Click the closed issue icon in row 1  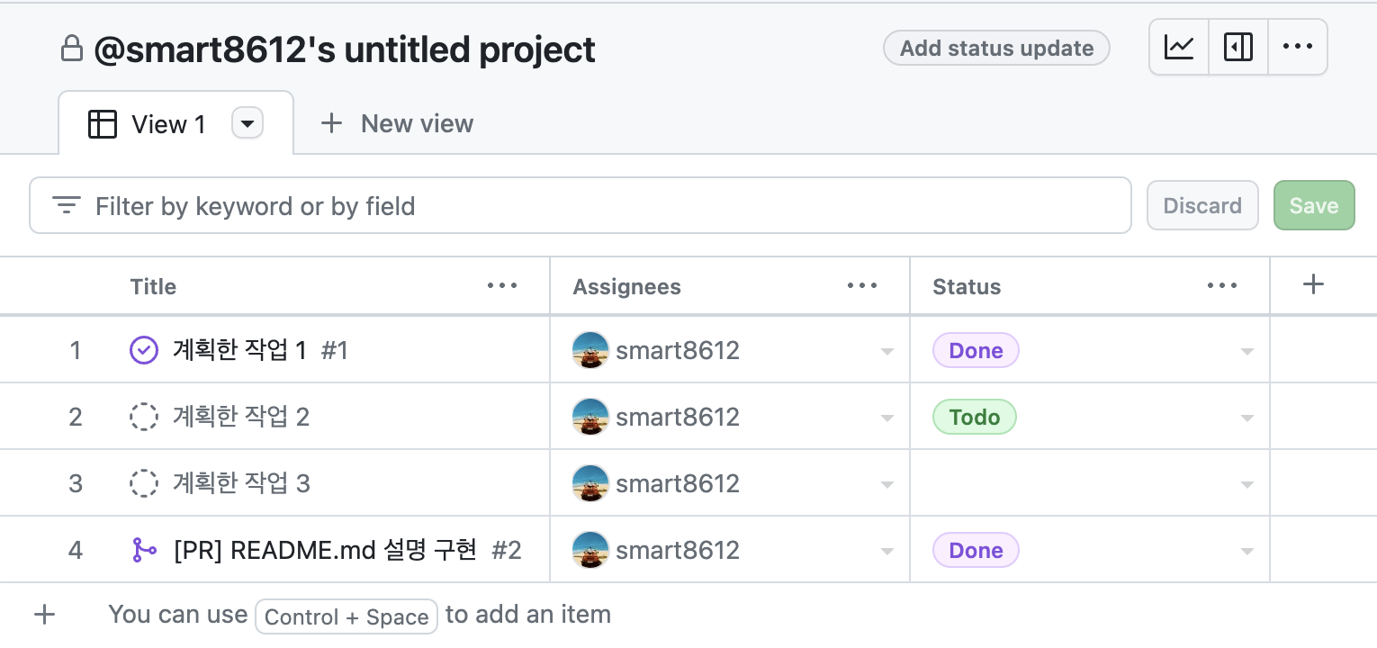pyautogui.click(x=144, y=350)
